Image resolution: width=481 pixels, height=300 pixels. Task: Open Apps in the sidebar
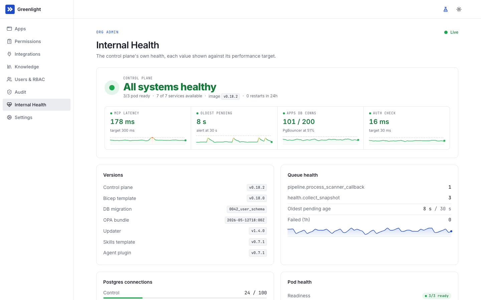pos(36,29)
